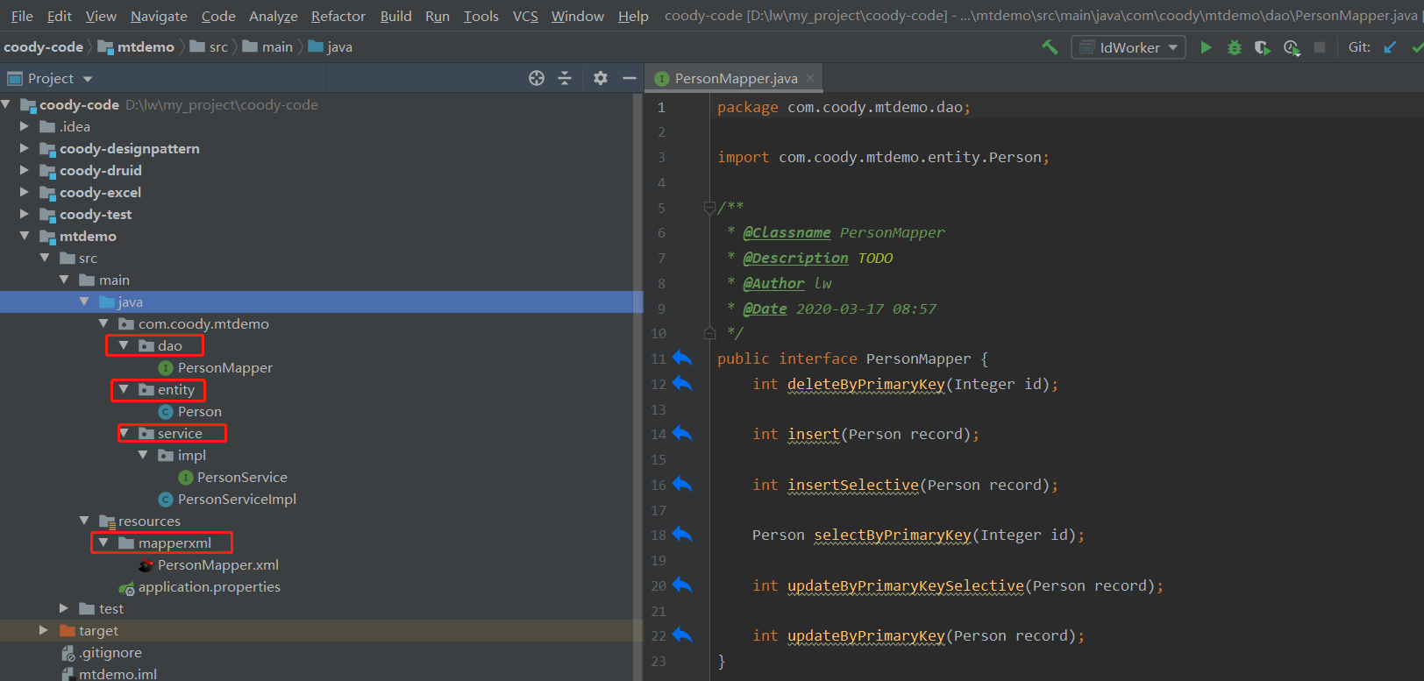
Task: Click the Build project hammer icon
Action: coord(1050,47)
